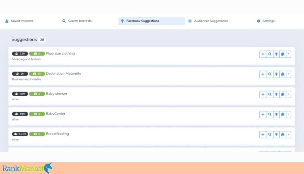Copy Breastfeeding via clipboard icon
304x174 pixels.
click(x=283, y=135)
